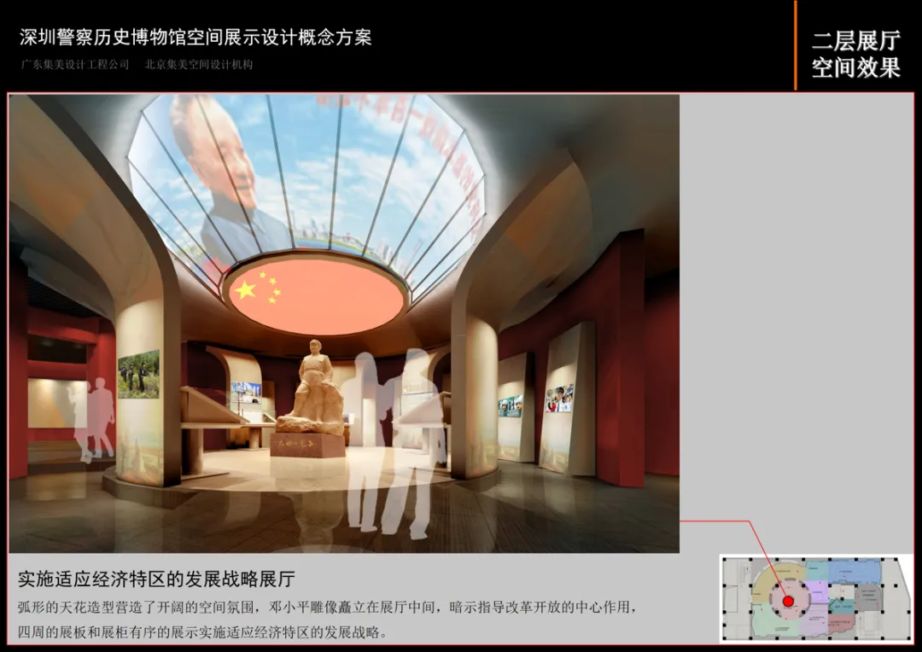Click the 空间效果 label
922x652 pixels.
click(x=856, y=67)
